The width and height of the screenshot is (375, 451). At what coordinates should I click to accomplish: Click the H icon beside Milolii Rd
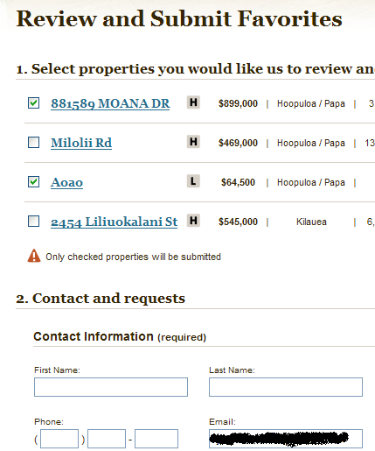pyautogui.click(x=193, y=142)
